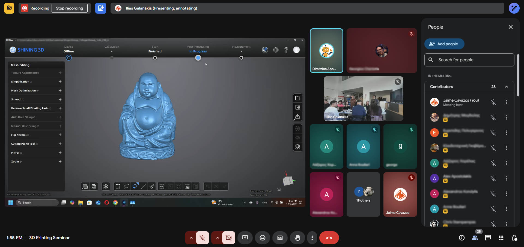
Task: Click Stop recording button
Action: pyautogui.click(x=69, y=8)
